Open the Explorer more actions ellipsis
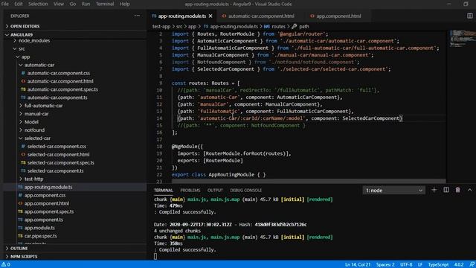Screen dimensions: 476x268 coord(137,16)
